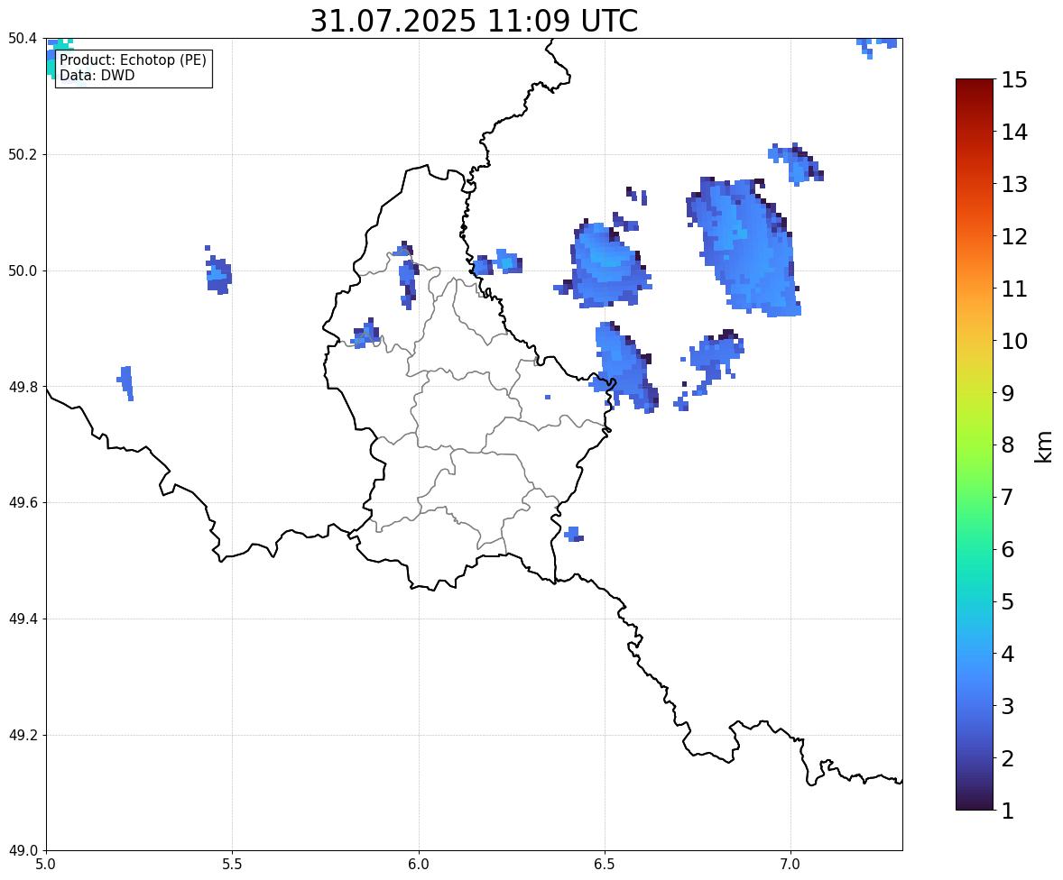
Task: Click colorbar tick label 14
Action: click(x=1014, y=133)
